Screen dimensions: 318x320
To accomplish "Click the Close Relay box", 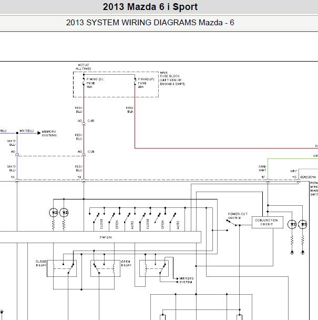I will [62, 268].
